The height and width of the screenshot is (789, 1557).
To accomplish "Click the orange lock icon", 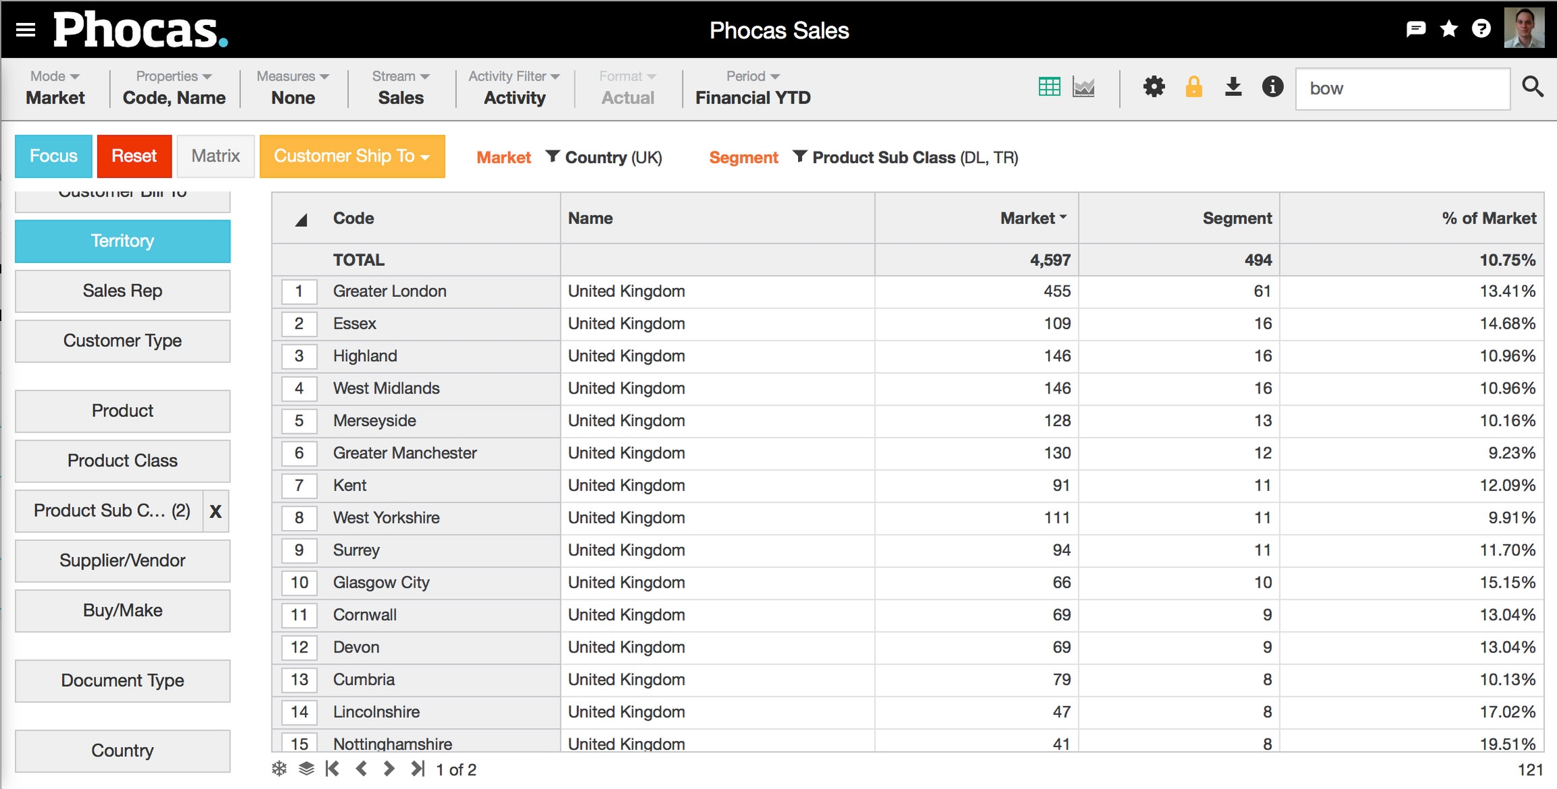I will pyautogui.click(x=1193, y=87).
